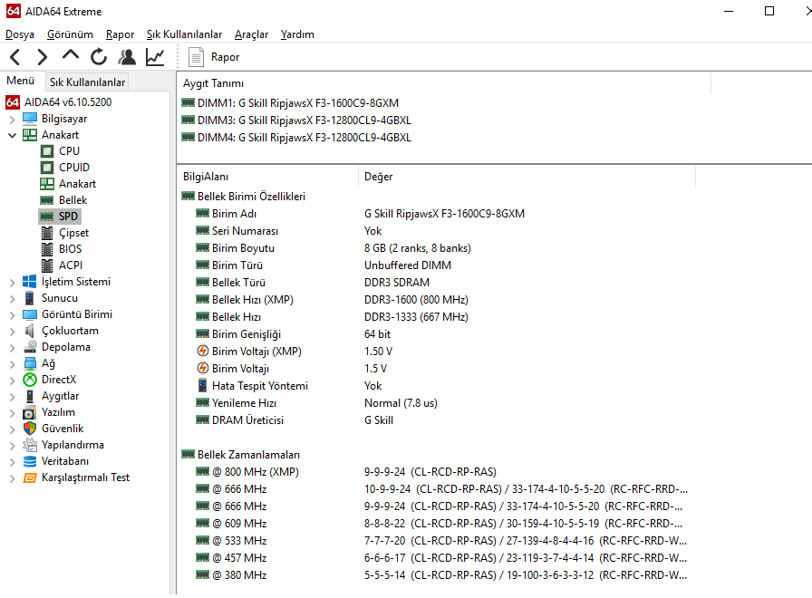
Task: Click the DirectX Xbox-style icon
Action: (x=30, y=380)
